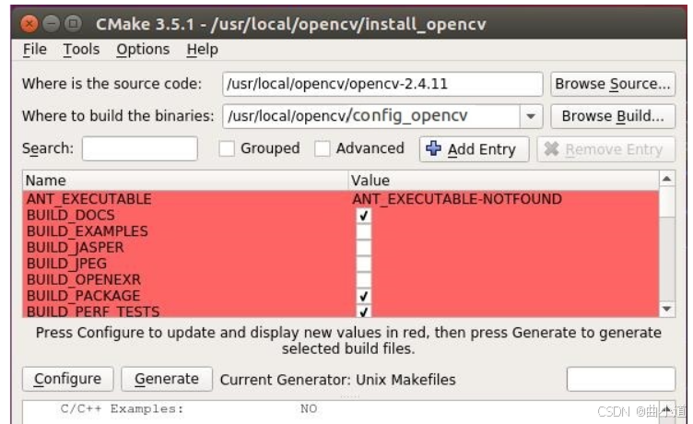The height and width of the screenshot is (424, 693).
Task: Maximize the CMake window
Action: [x=74, y=23]
